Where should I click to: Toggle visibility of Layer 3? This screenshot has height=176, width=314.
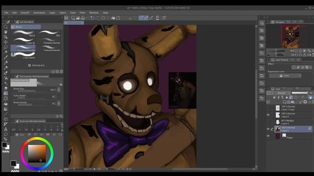coord(268,129)
